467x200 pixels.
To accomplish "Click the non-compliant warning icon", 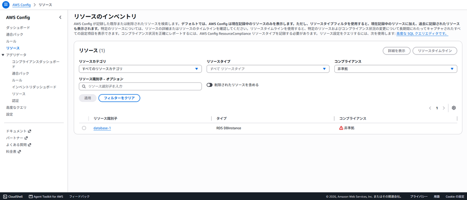I will (x=341, y=128).
